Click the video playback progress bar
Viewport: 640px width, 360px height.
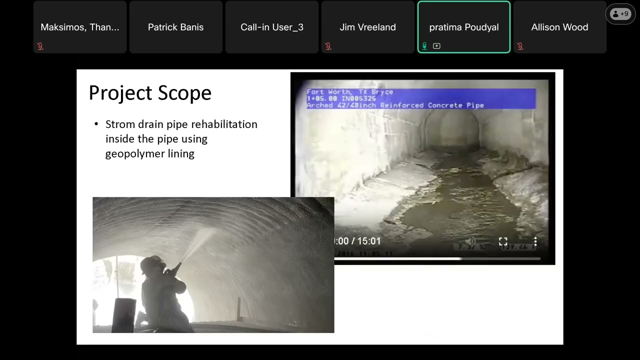tap(437, 258)
